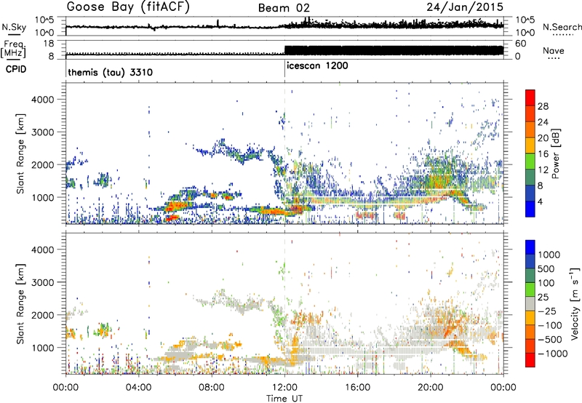The image size is (582, 403).
Task: Click the '10^5' label on the right noise axis
Action: [x=525, y=20]
